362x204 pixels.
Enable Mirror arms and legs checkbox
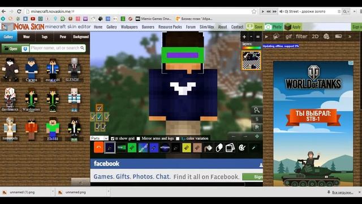138,138
